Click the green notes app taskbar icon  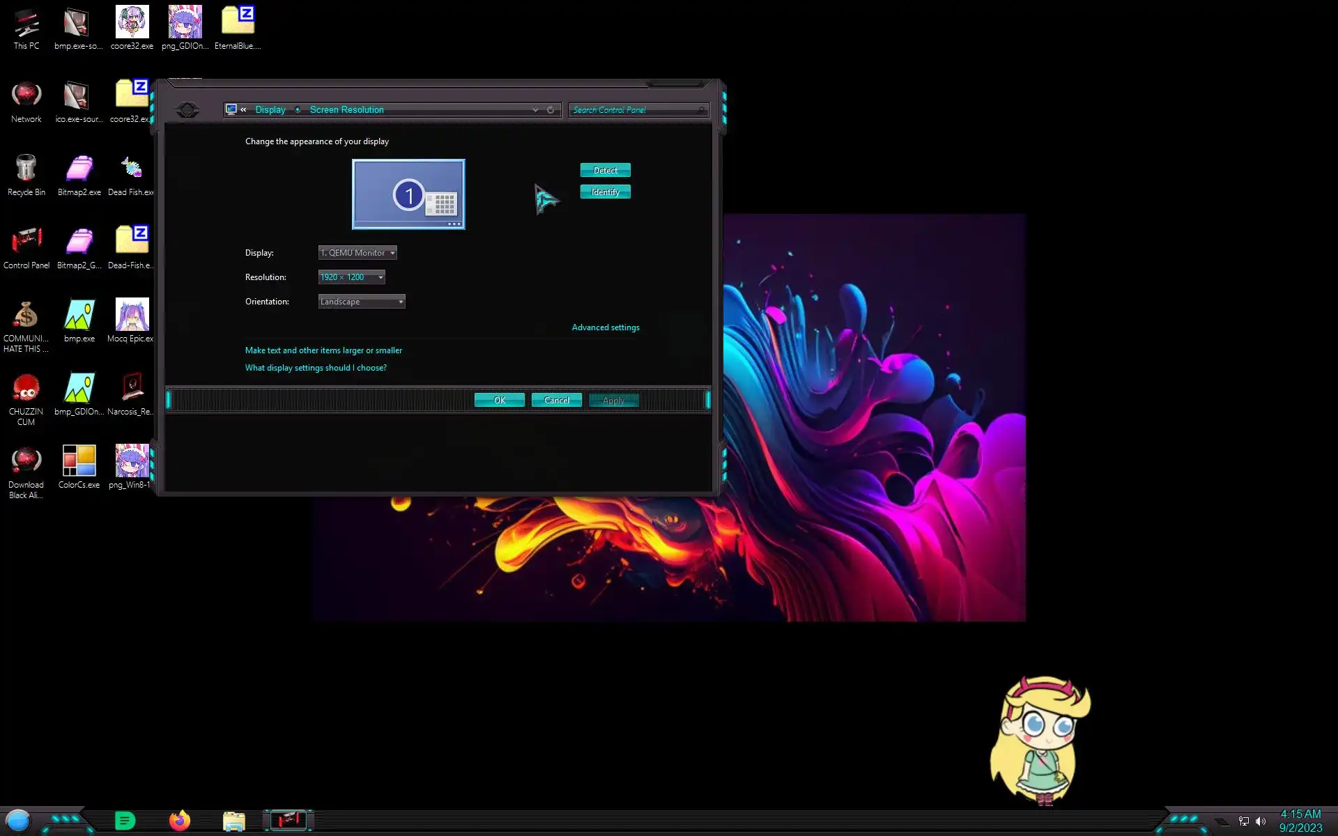[125, 821]
